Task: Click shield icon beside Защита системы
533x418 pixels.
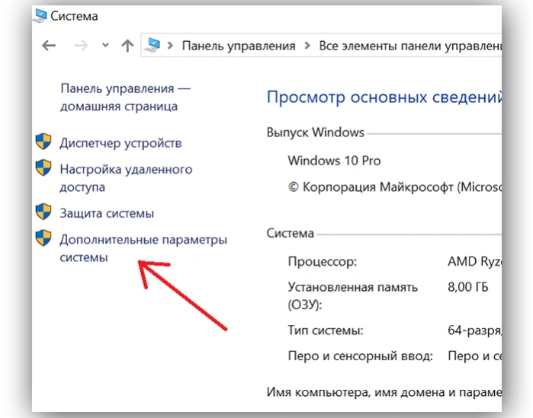Action: pos(43,212)
